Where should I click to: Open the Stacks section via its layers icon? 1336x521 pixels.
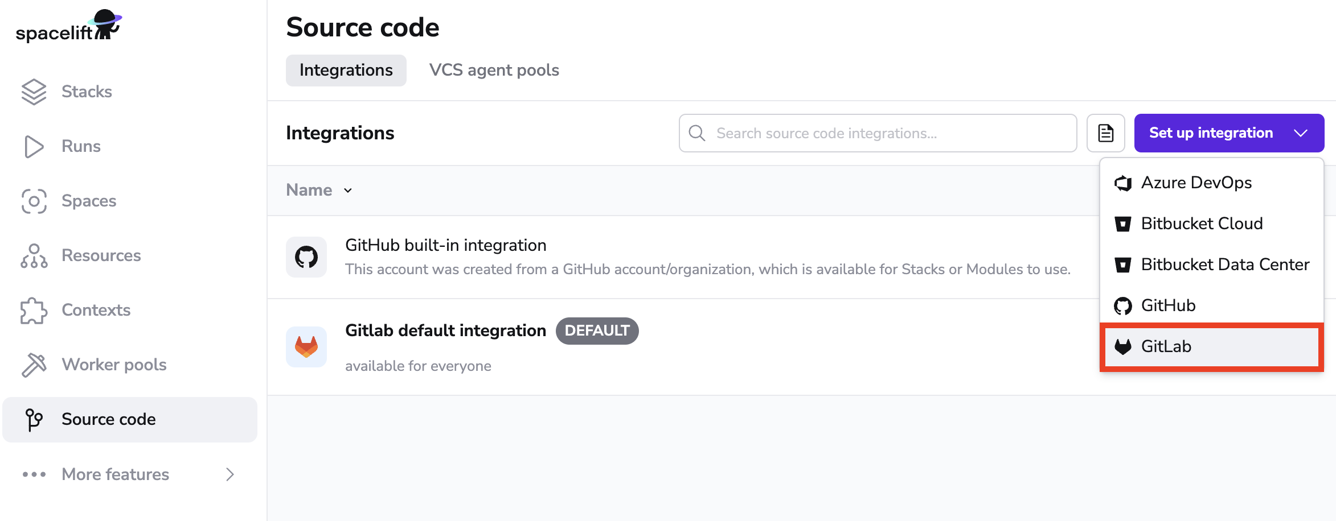click(x=34, y=91)
